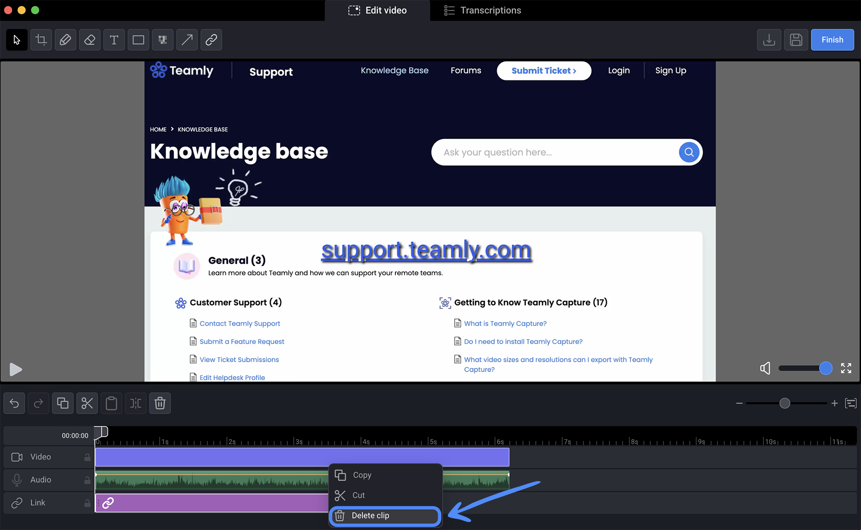861x530 pixels.
Task: Zoom in timeline with plus icon
Action: [834, 403]
